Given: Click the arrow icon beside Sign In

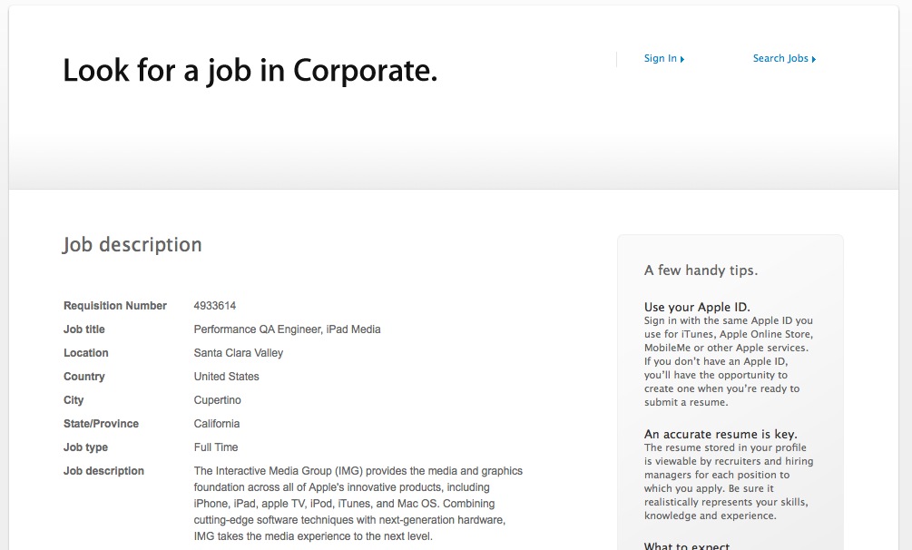Looking at the screenshot, I should [682, 59].
